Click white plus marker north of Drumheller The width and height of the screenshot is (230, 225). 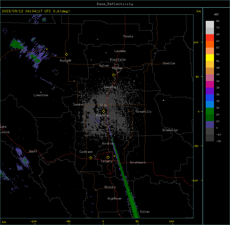coord(163,100)
